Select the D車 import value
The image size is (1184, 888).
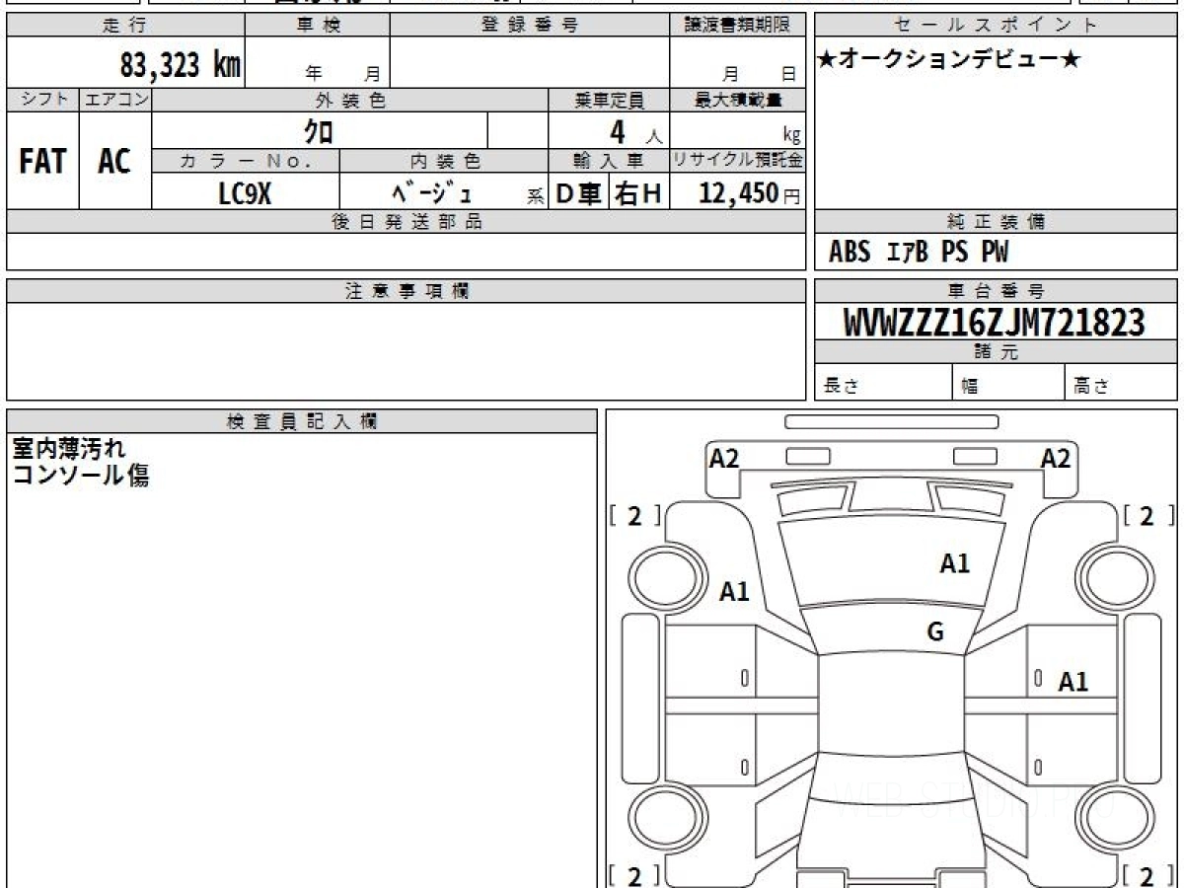pyautogui.click(x=579, y=193)
